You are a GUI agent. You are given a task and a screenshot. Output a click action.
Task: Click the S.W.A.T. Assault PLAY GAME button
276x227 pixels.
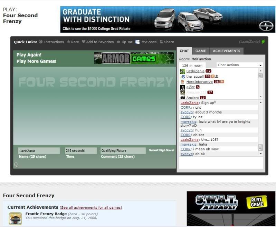coord(257,202)
